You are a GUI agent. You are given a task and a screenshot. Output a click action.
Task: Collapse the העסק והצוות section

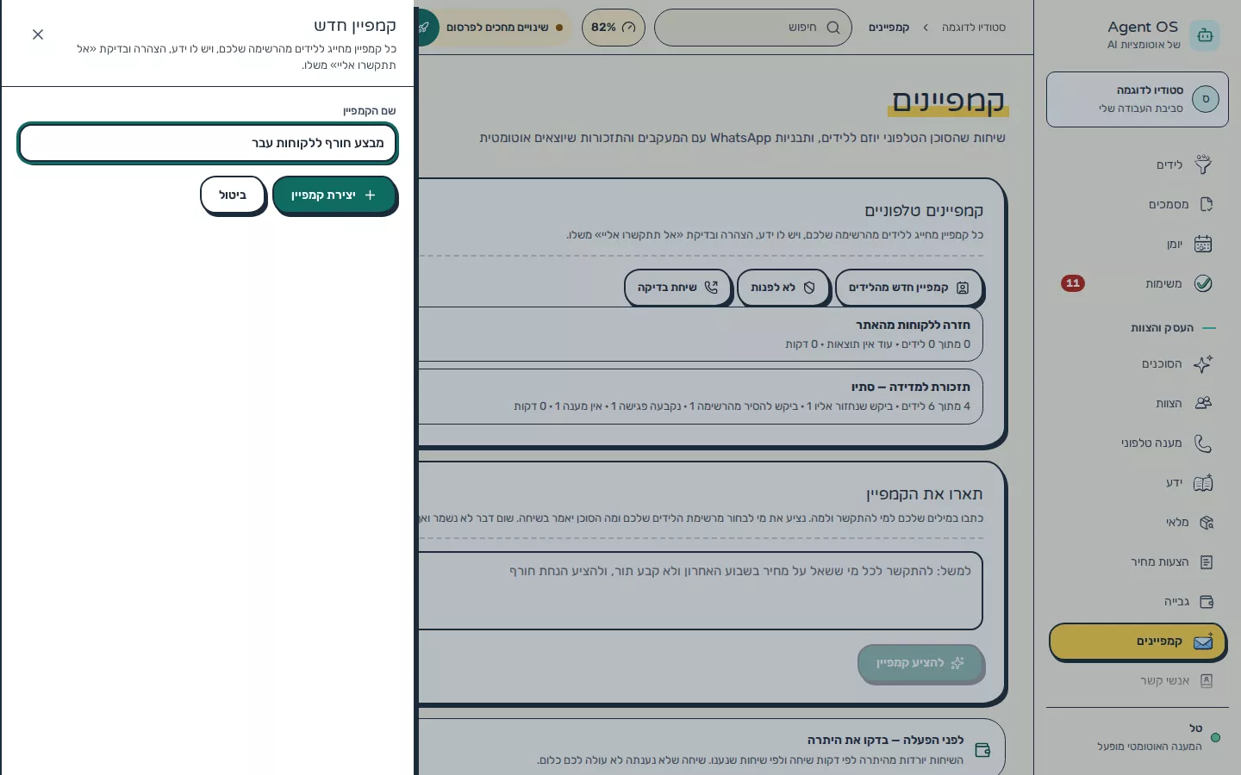click(x=1172, y=327)
